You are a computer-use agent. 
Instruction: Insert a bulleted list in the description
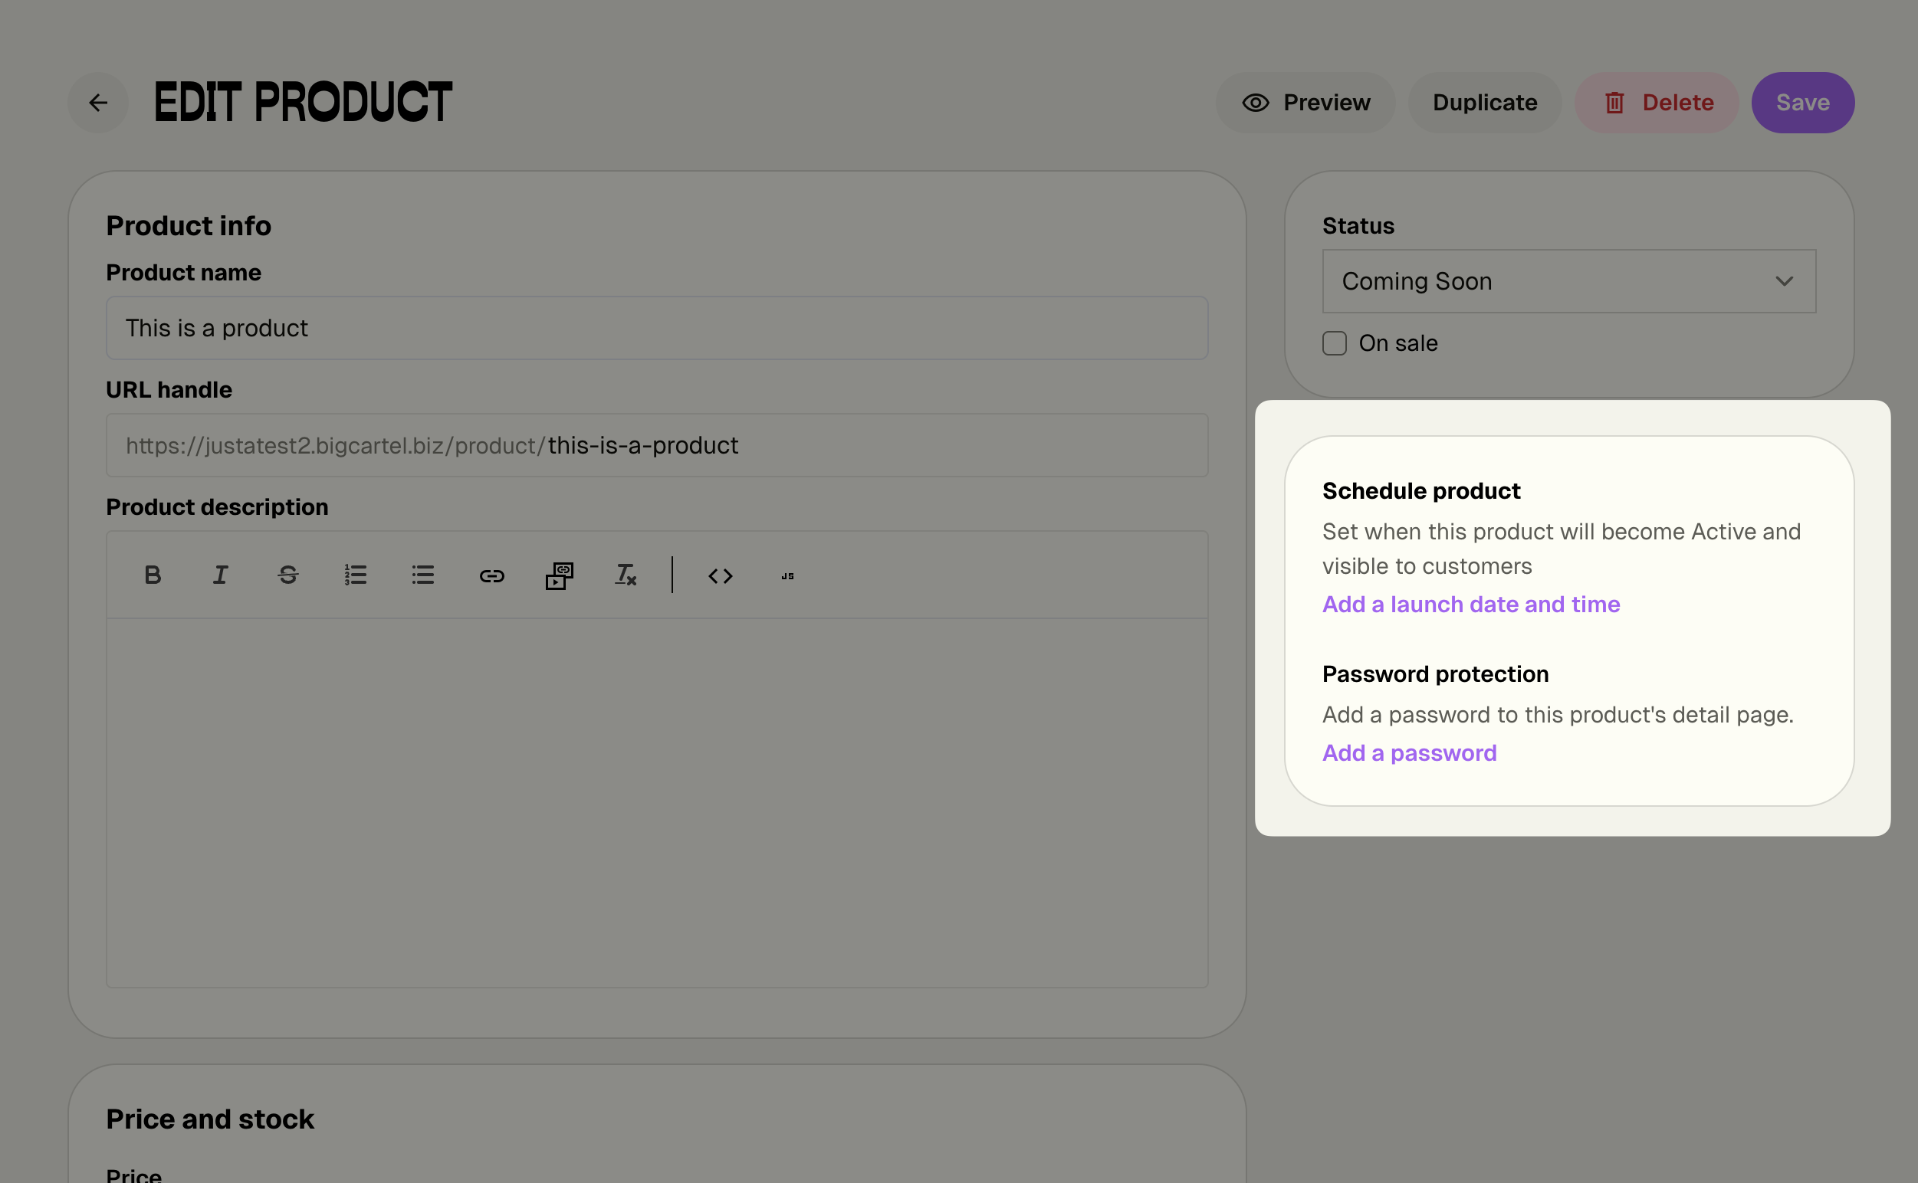tap(422, 575)
